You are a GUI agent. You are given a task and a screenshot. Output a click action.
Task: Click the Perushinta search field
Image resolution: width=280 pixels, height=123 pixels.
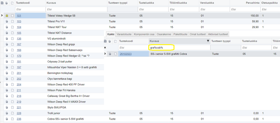245,10
